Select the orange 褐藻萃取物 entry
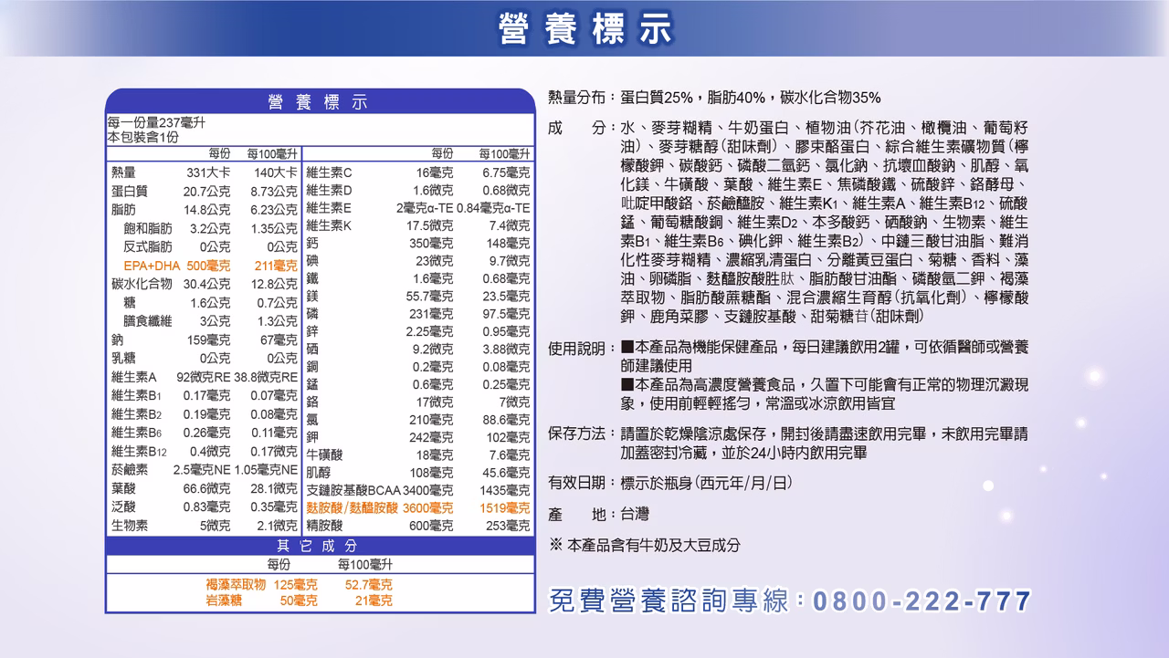 (236, 584)
